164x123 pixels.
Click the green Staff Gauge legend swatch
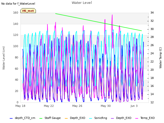[x=41, y=118]
